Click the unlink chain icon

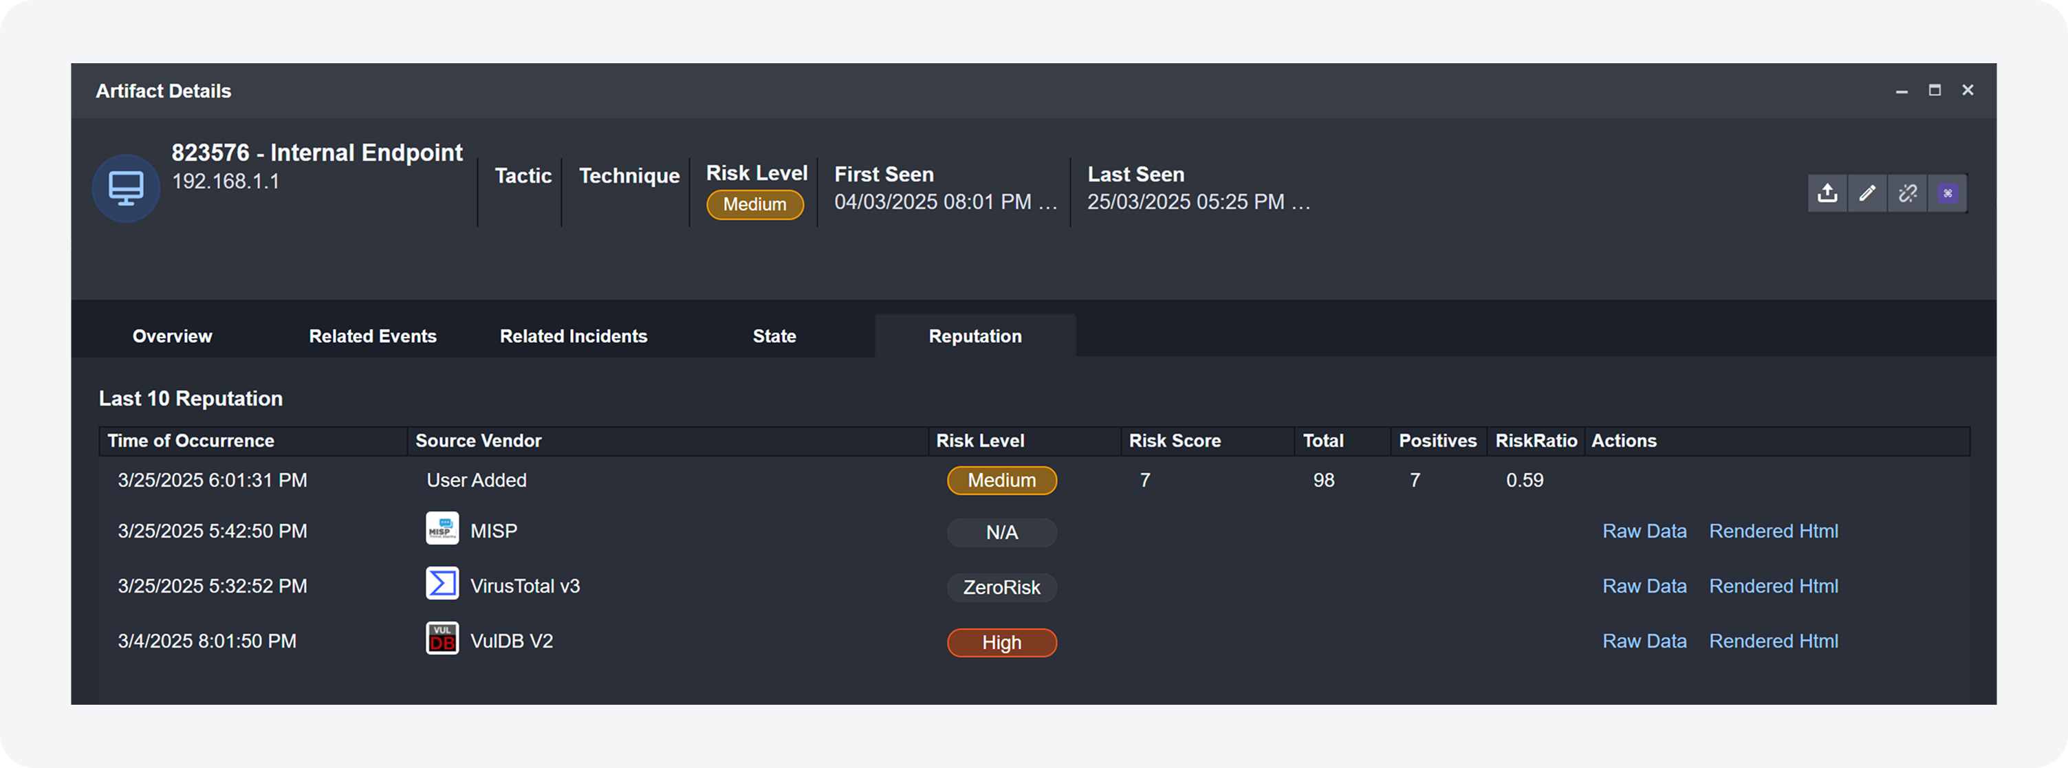point(1908,193)
